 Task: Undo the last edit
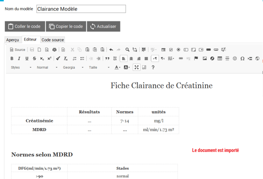111,49
